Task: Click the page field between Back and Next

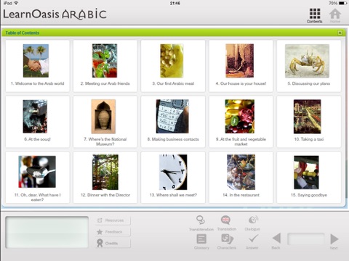Action: pyautogui.click(x=306, y=239)
